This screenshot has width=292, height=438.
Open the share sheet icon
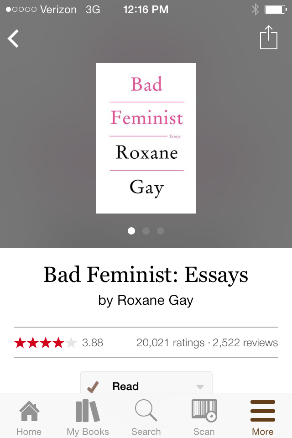pos(268,37)
